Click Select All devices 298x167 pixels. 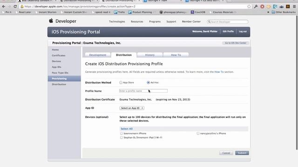pos(127,129)
